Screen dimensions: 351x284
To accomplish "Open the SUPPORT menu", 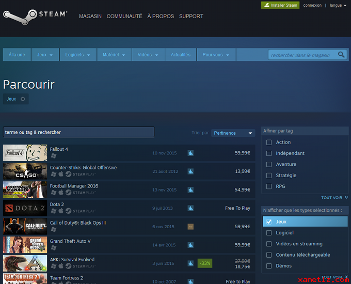I will point(191,17).
